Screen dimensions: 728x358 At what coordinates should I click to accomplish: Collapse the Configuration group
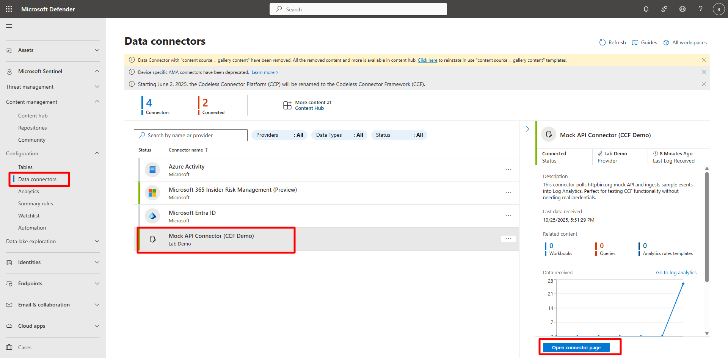click(x=97, y=153)
